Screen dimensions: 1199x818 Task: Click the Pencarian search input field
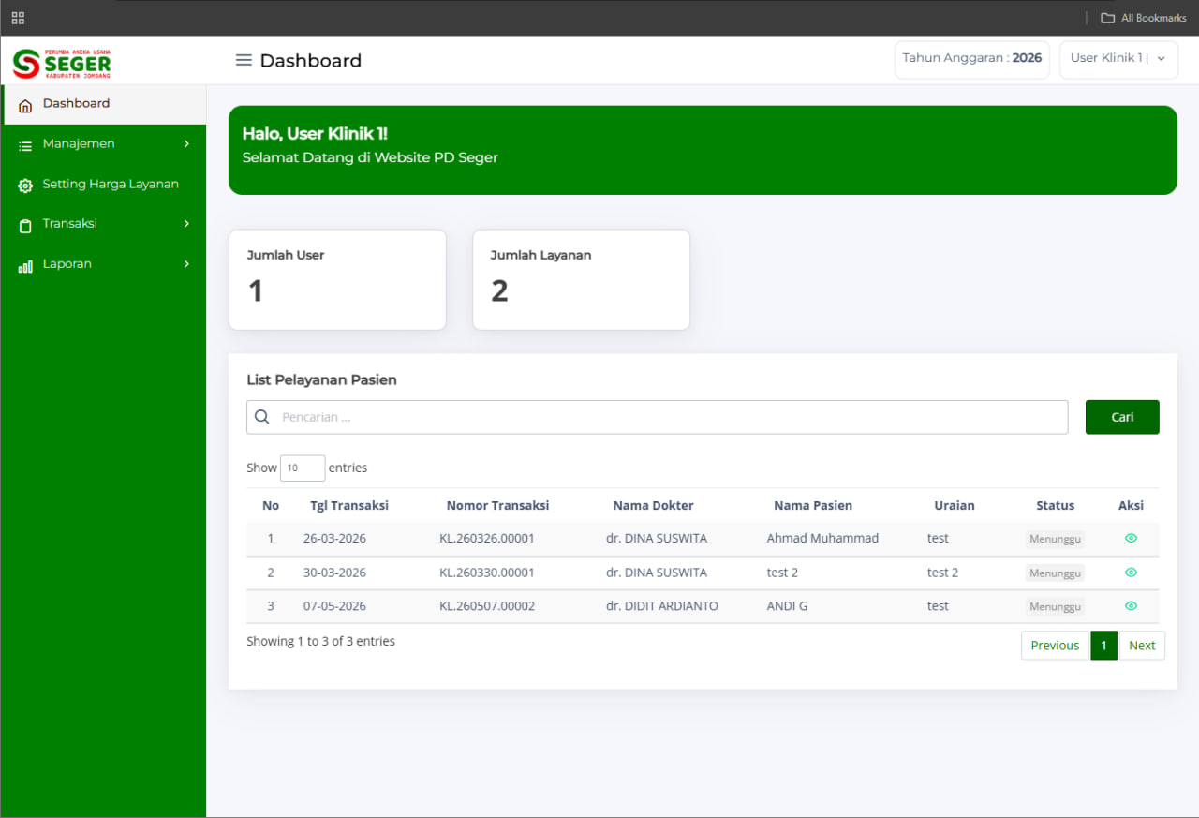(657, 417)
